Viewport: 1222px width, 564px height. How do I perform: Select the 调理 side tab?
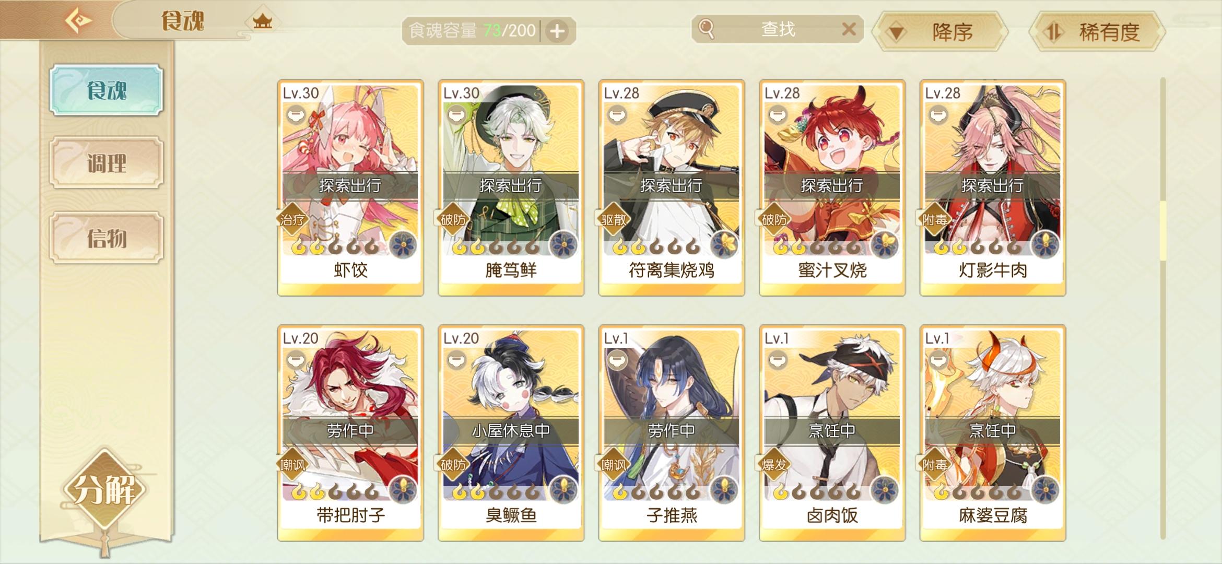(x=107, y=163)
